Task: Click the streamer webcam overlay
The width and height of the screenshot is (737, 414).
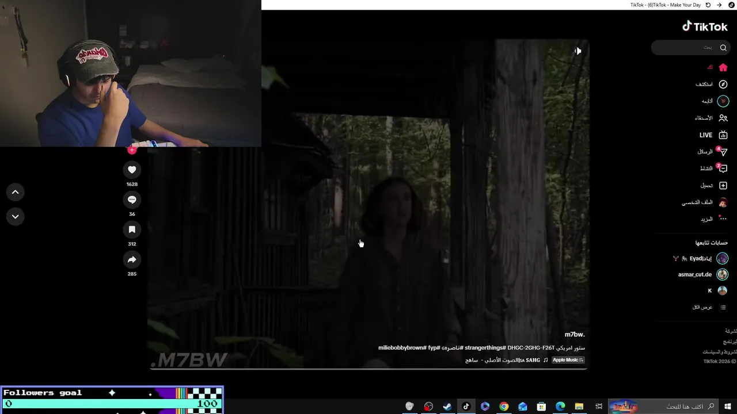Action: tap(131, 74)
